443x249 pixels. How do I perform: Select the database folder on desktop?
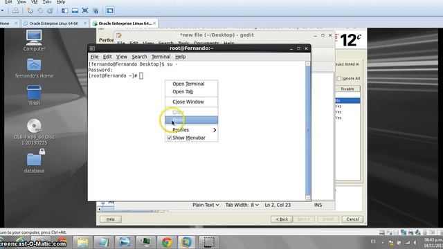pos(34,161)
